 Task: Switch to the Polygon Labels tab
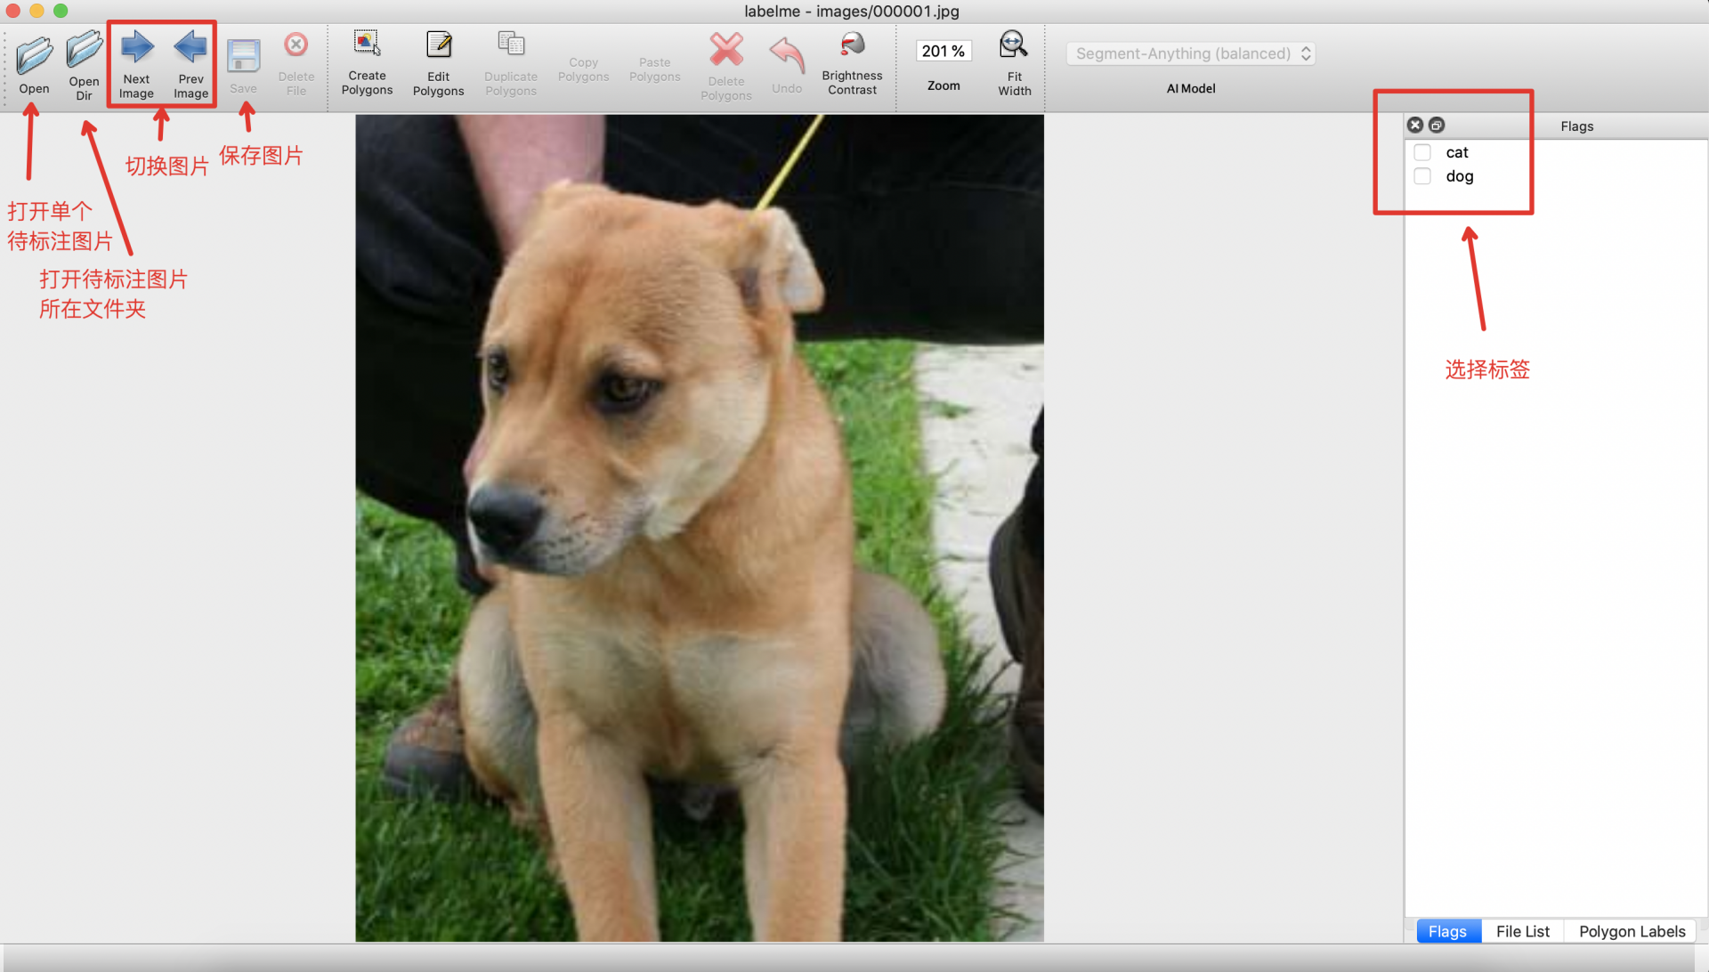1632,931
